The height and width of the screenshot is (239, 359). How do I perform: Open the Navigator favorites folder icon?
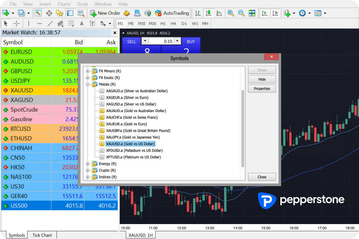(x=60, y=13)
